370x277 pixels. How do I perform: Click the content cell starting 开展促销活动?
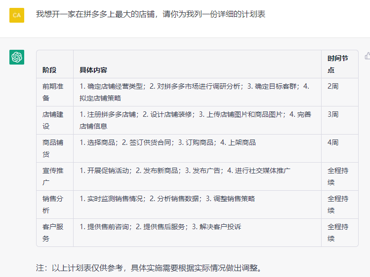[197, 176]
